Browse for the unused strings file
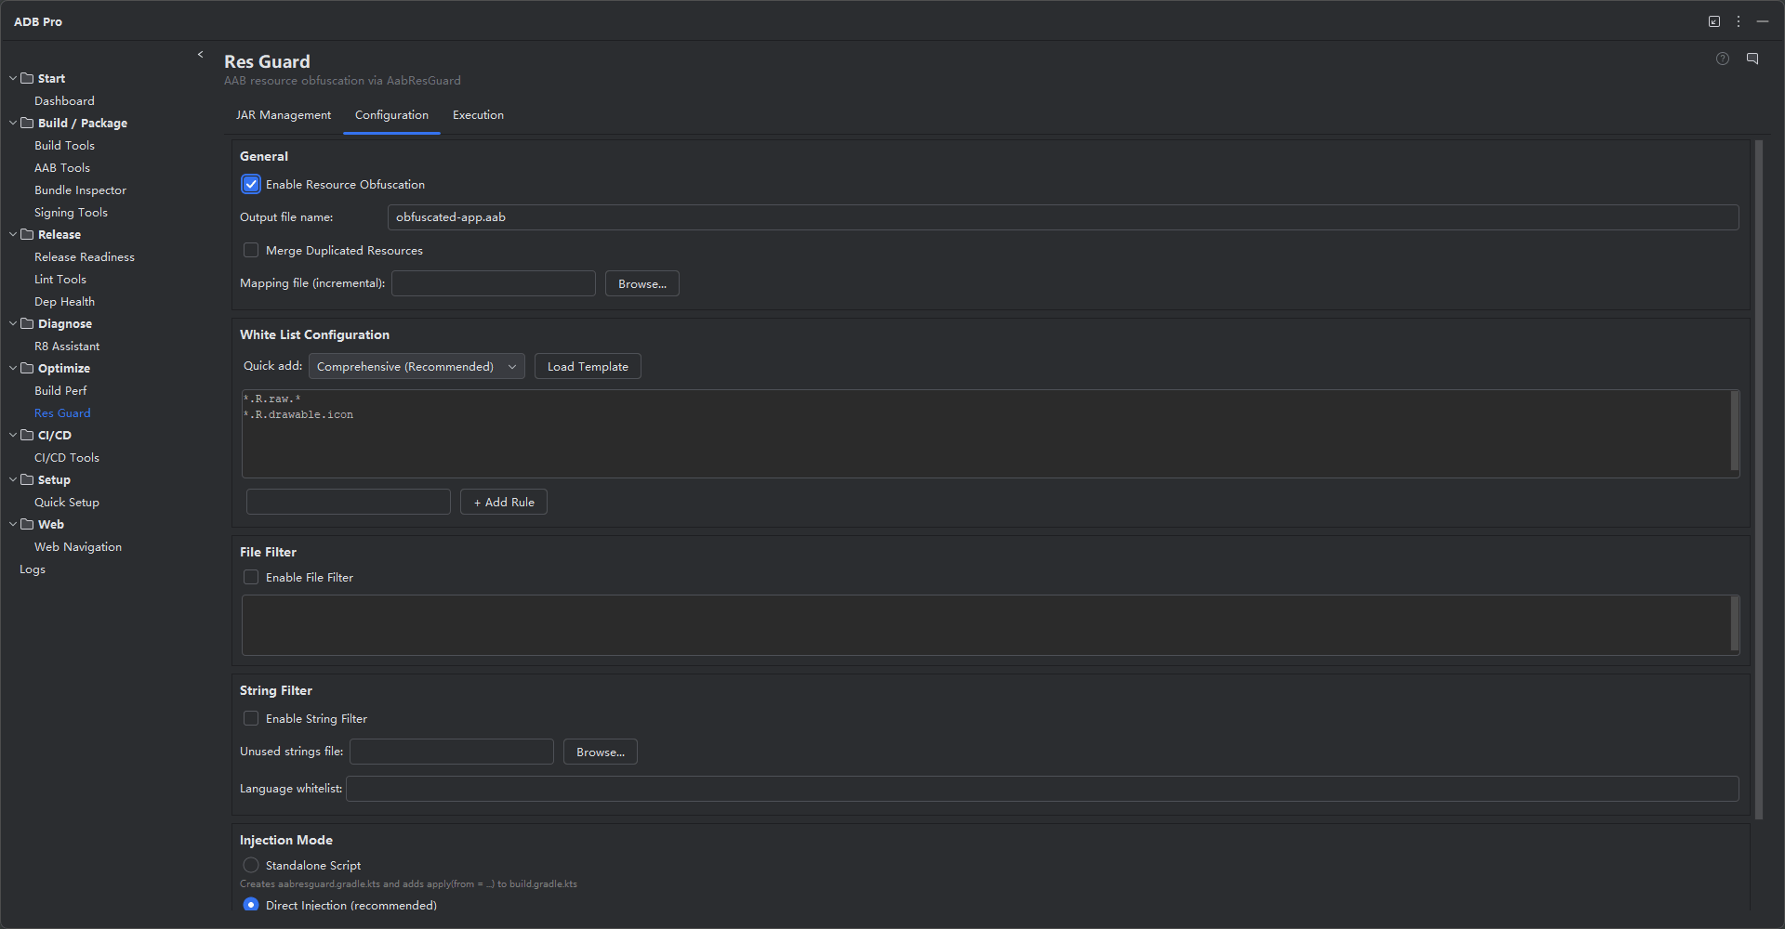The width and height of the screenshot is (1785, 929). 601,752
